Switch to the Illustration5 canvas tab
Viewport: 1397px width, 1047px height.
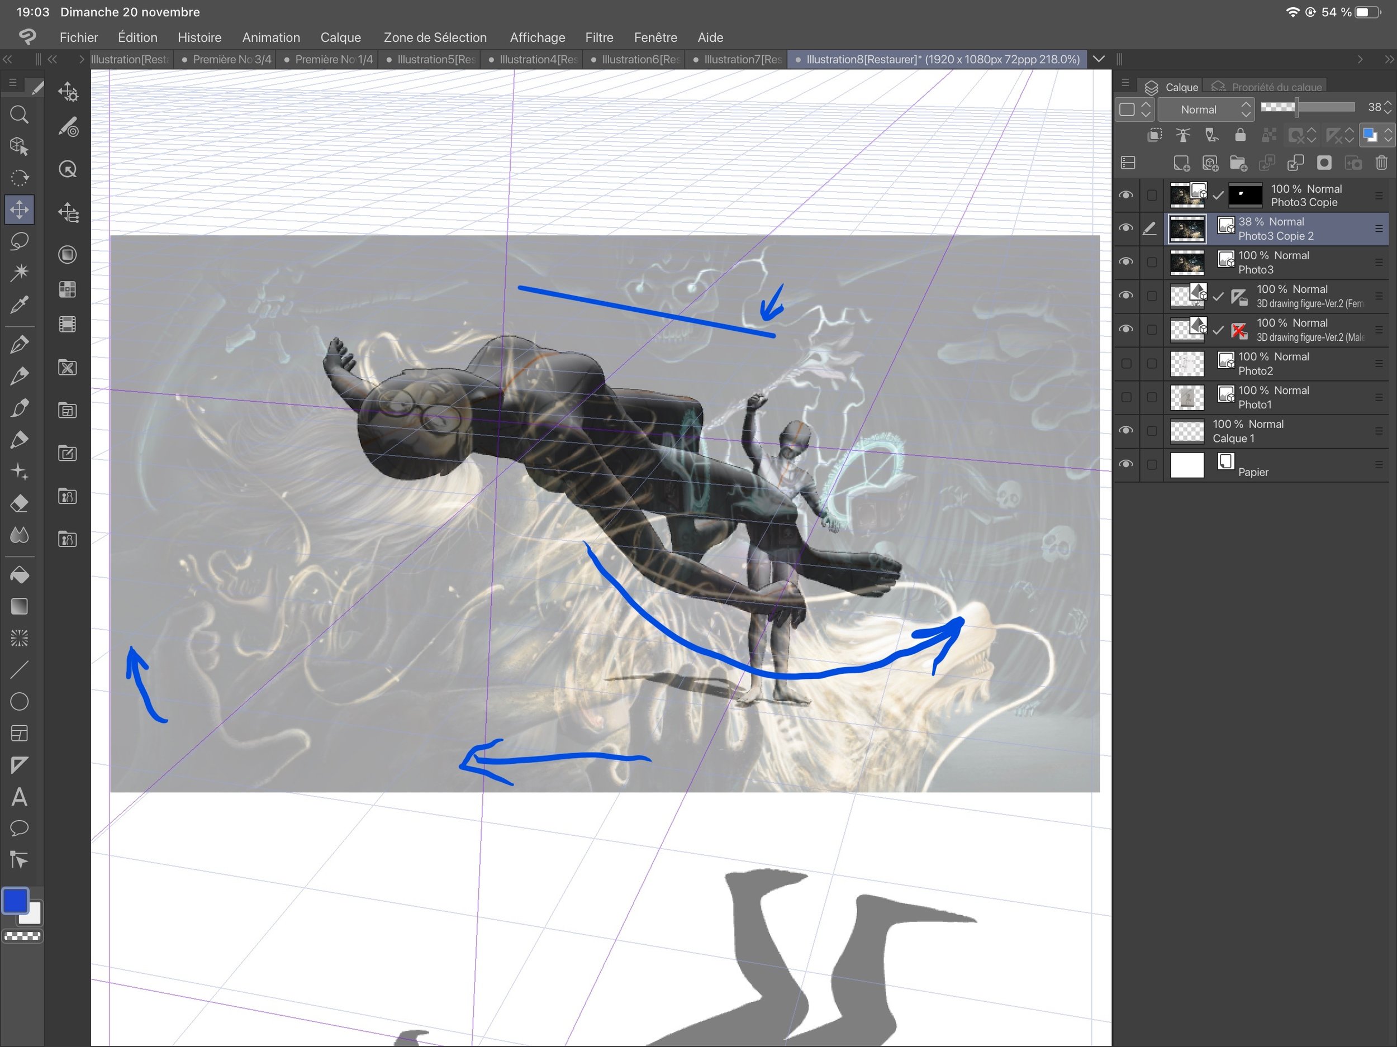(x=435, y=59)
